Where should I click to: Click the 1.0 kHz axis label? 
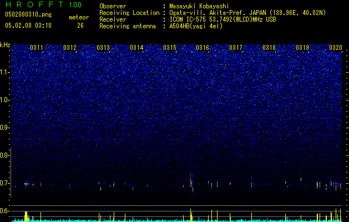point(5,100)
